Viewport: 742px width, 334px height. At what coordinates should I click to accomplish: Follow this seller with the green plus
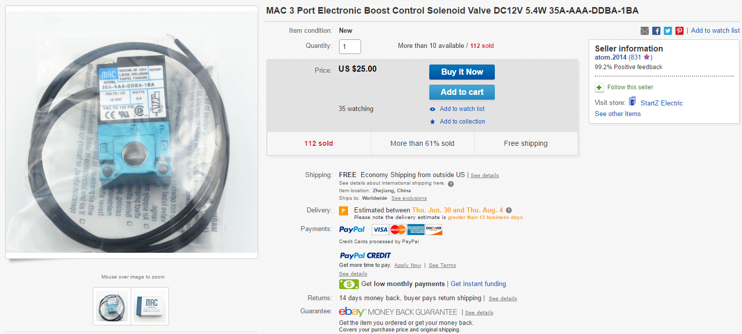coord(599,87)
